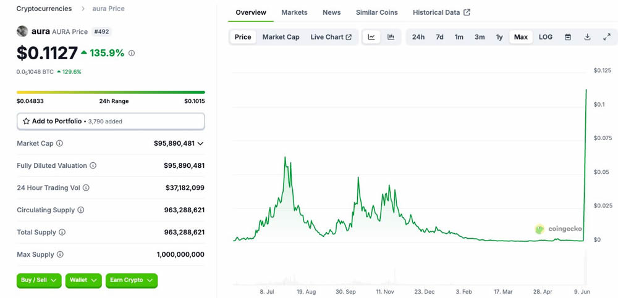
Task: Open the News tab
Action: tap(332, 12)
